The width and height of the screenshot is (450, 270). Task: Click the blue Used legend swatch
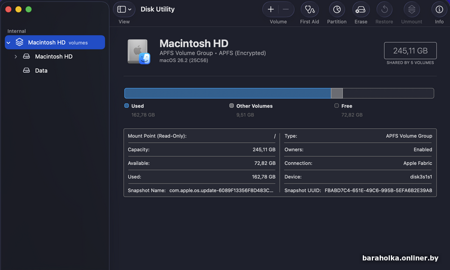(x=127, y=106)
